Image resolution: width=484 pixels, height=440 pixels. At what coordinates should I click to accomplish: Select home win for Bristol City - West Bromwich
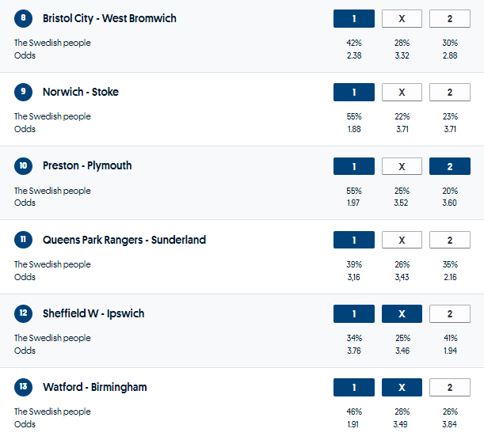point(353,18)
